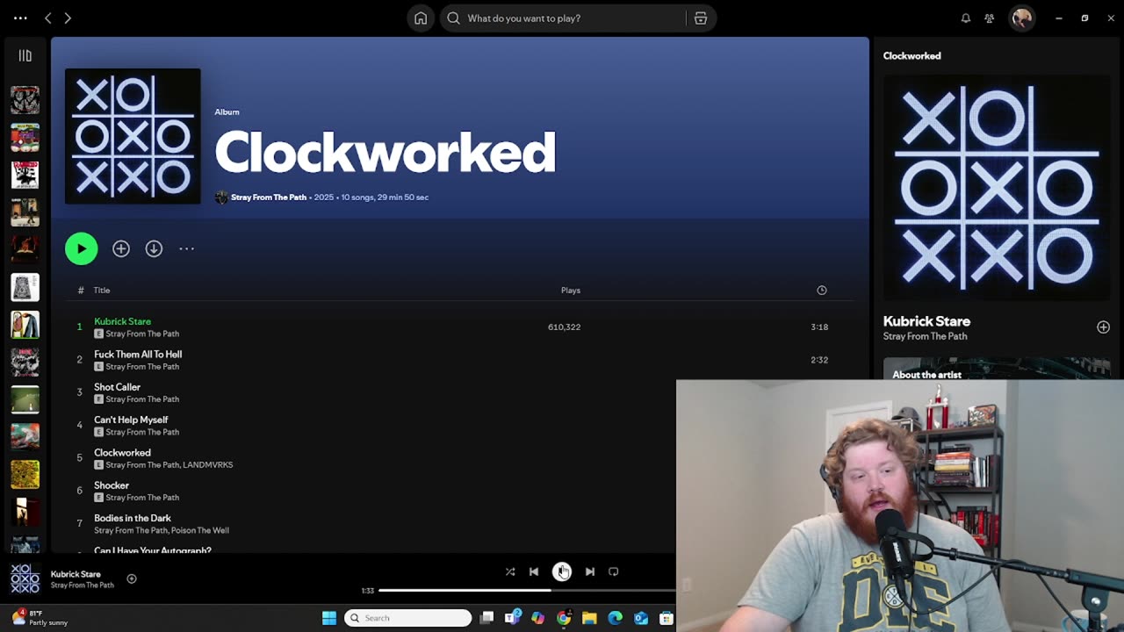1124x632 pixels.
Task: Click the Windows taskbar Search box
Action: coord(408,618)
